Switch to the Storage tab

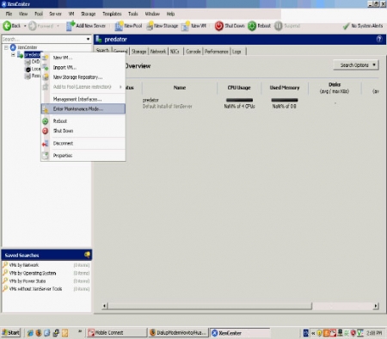(139, 52)
